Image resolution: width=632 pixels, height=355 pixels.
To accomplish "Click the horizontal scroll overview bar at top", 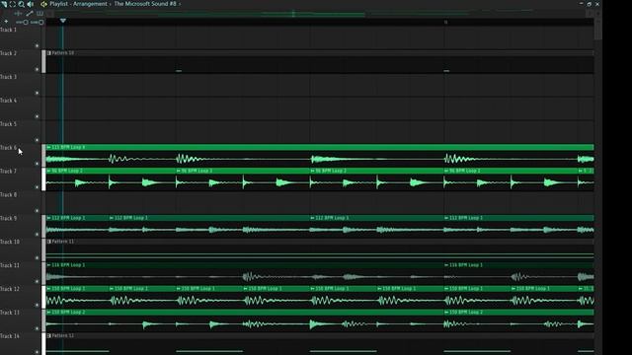I will click(320, 14).
